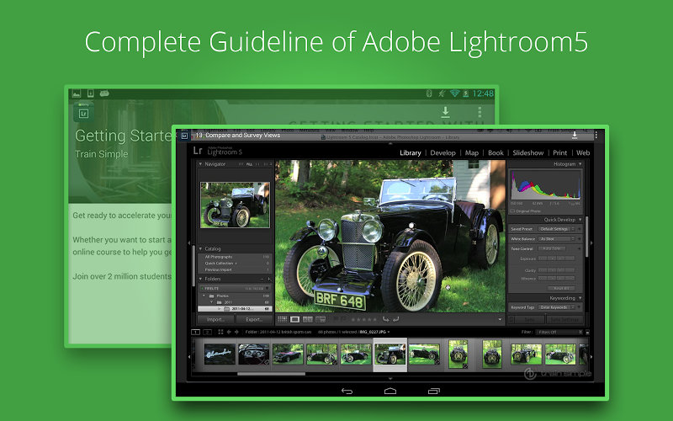Open the Keyword Tags Enter Keywords dropdown
The image size is (673, 421).
click(557, 307)
